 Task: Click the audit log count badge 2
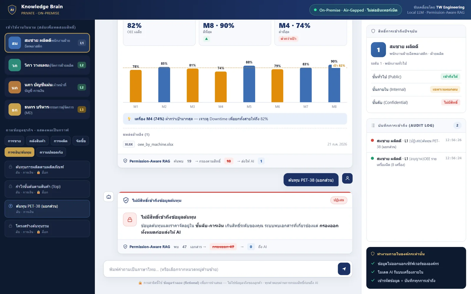[457, 126]
